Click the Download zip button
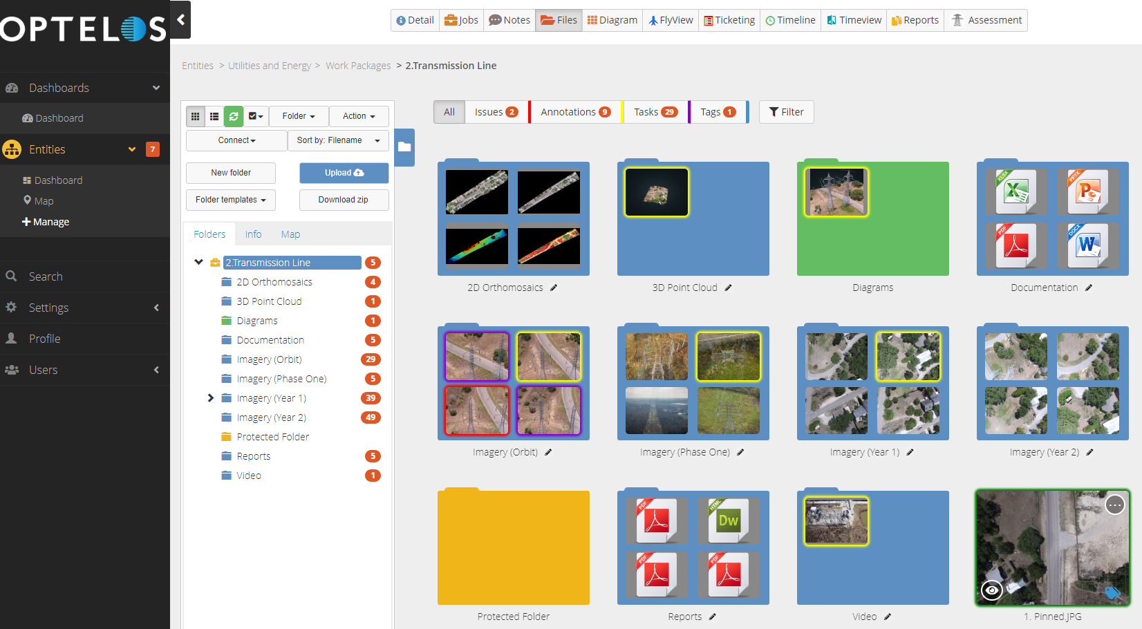Screen dimensions: 1142x629 coord(344,200)
